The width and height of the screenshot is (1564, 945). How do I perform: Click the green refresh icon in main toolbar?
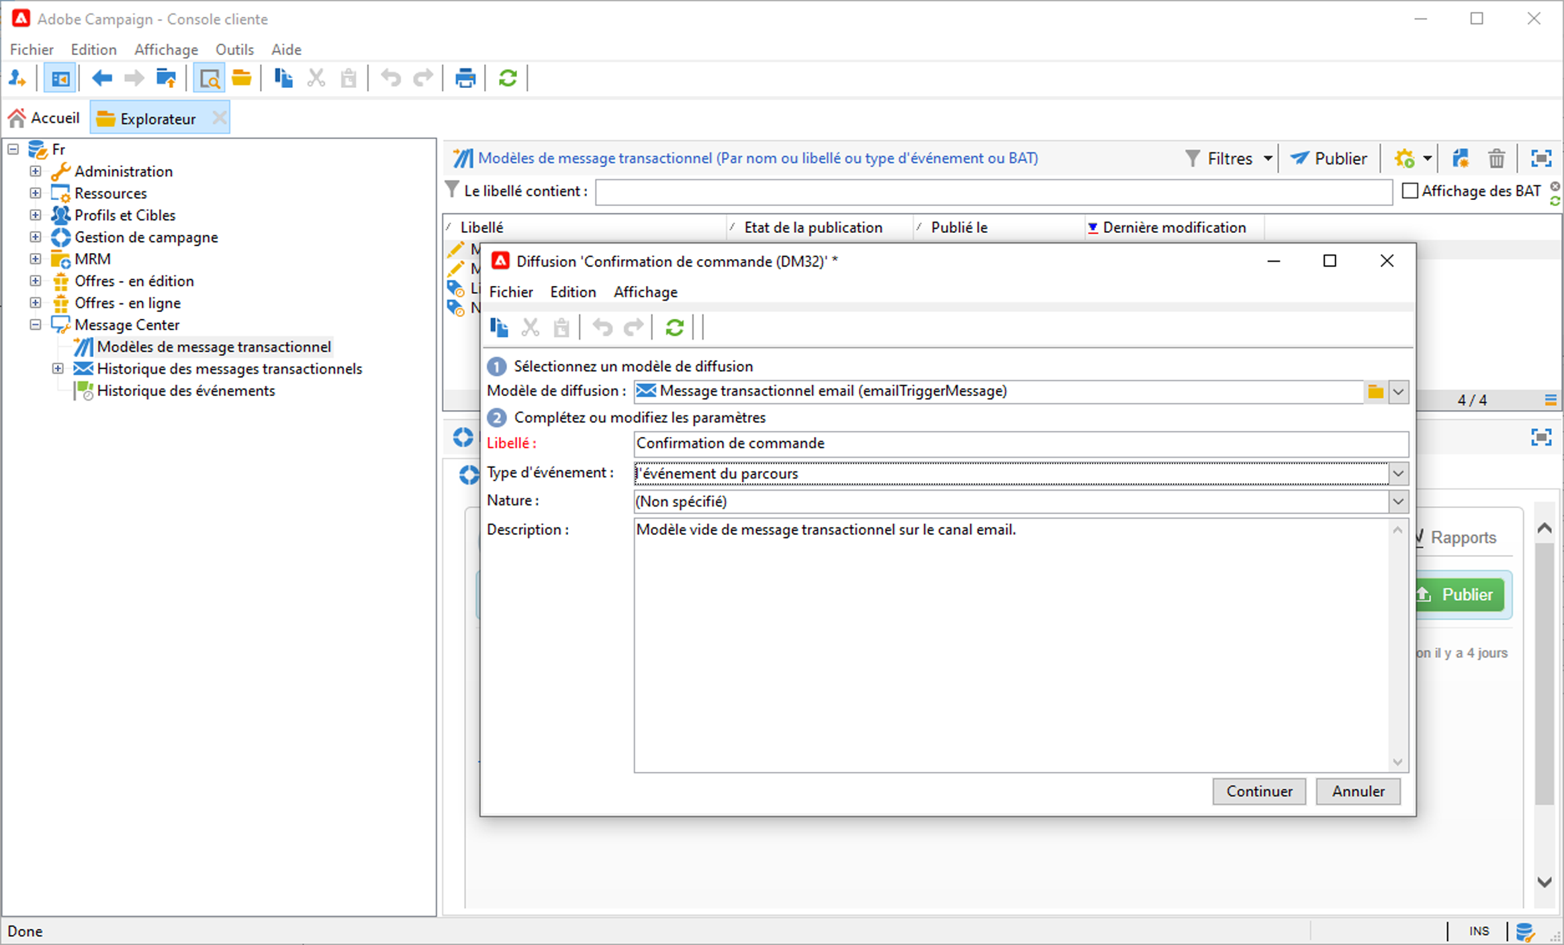click(x=508, y=79)
